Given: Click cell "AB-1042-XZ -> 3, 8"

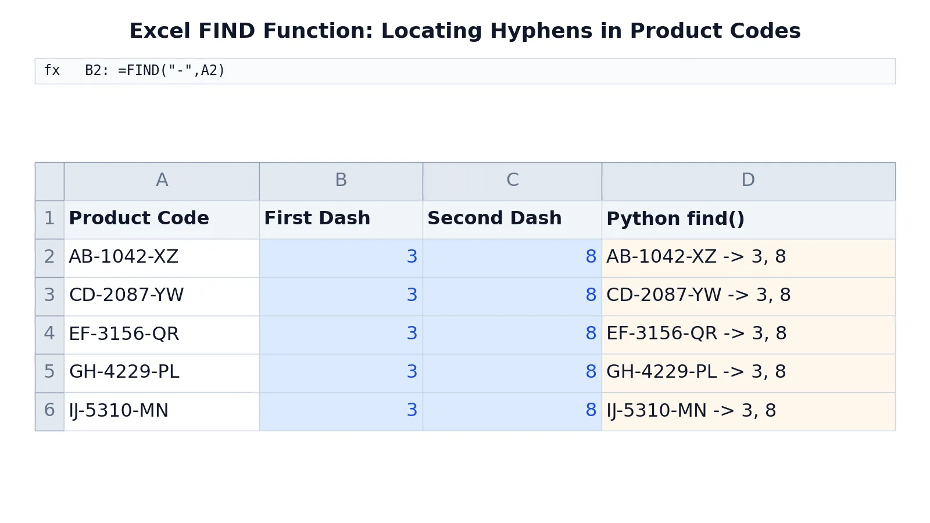Looking at the screenshot, I should 748,258.
